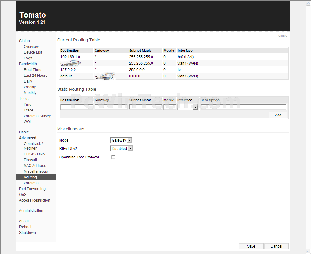Click the Add button in Static Routing Table
311x254 pixels.
(278, 115)
